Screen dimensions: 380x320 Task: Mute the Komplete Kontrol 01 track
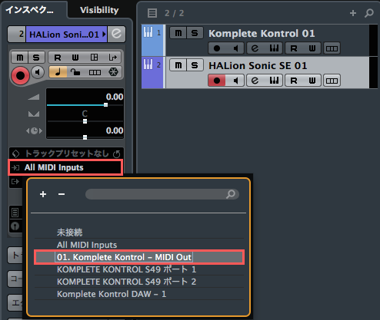[x=178, y=33]
